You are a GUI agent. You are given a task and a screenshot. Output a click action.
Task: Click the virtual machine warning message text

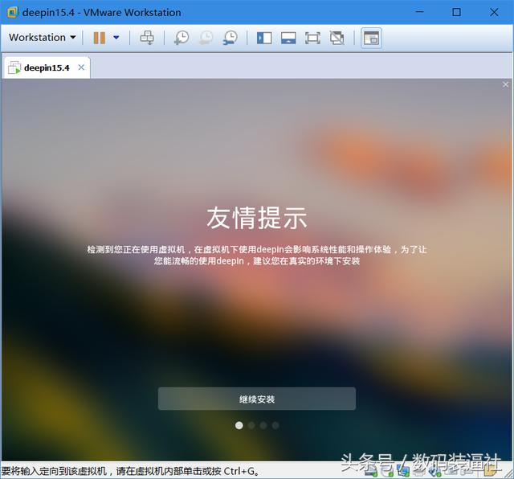pyautogui.click(x=257, y=256)
